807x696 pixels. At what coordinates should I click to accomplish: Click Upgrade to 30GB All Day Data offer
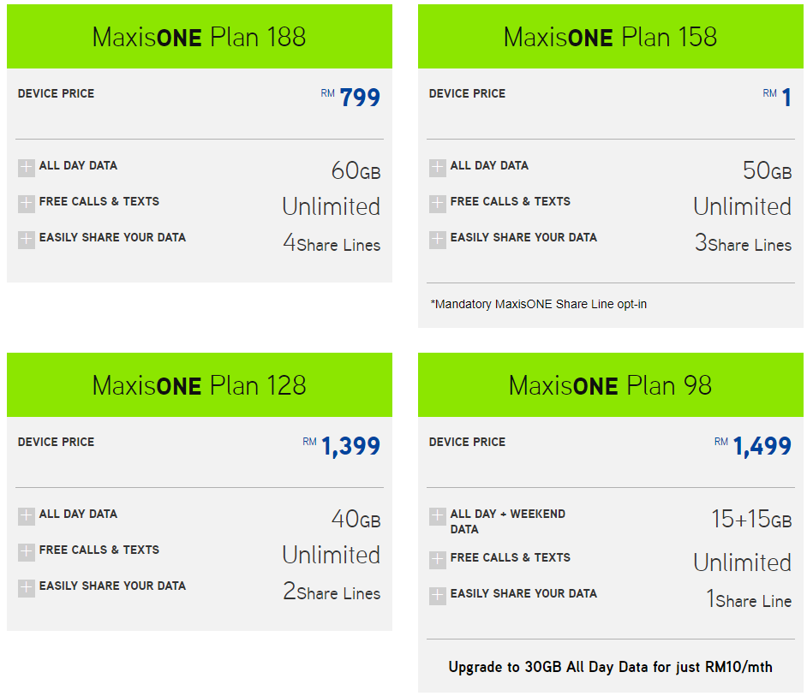point(610,666)
